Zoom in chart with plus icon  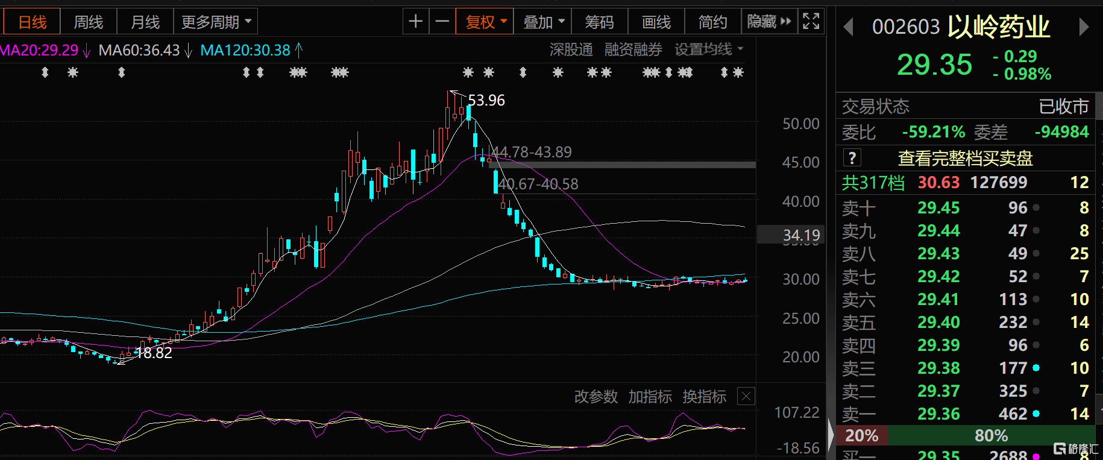[x=416, y=22]
